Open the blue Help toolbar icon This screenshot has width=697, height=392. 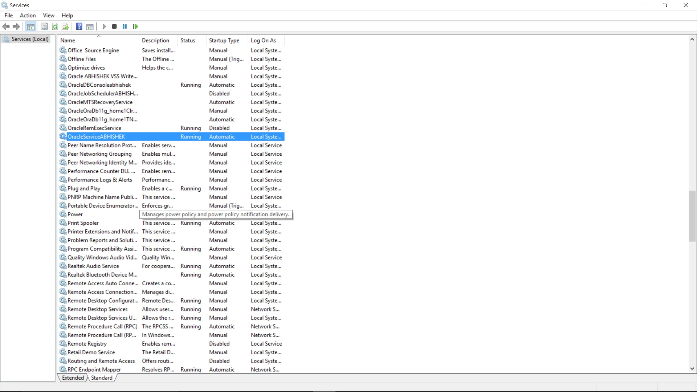[79, 26]
